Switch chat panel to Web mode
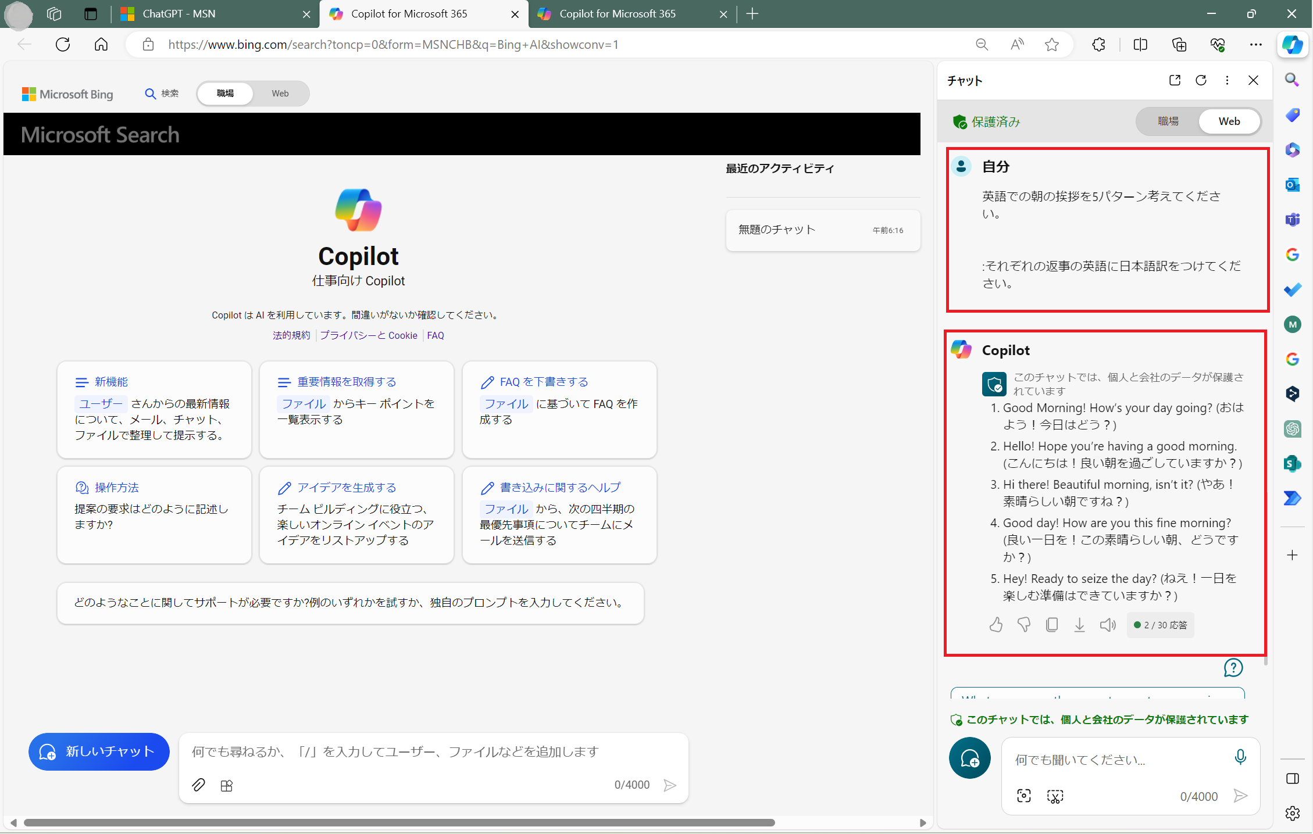Viewport: 1313px width, 834px height. (x=1229, y=121)
